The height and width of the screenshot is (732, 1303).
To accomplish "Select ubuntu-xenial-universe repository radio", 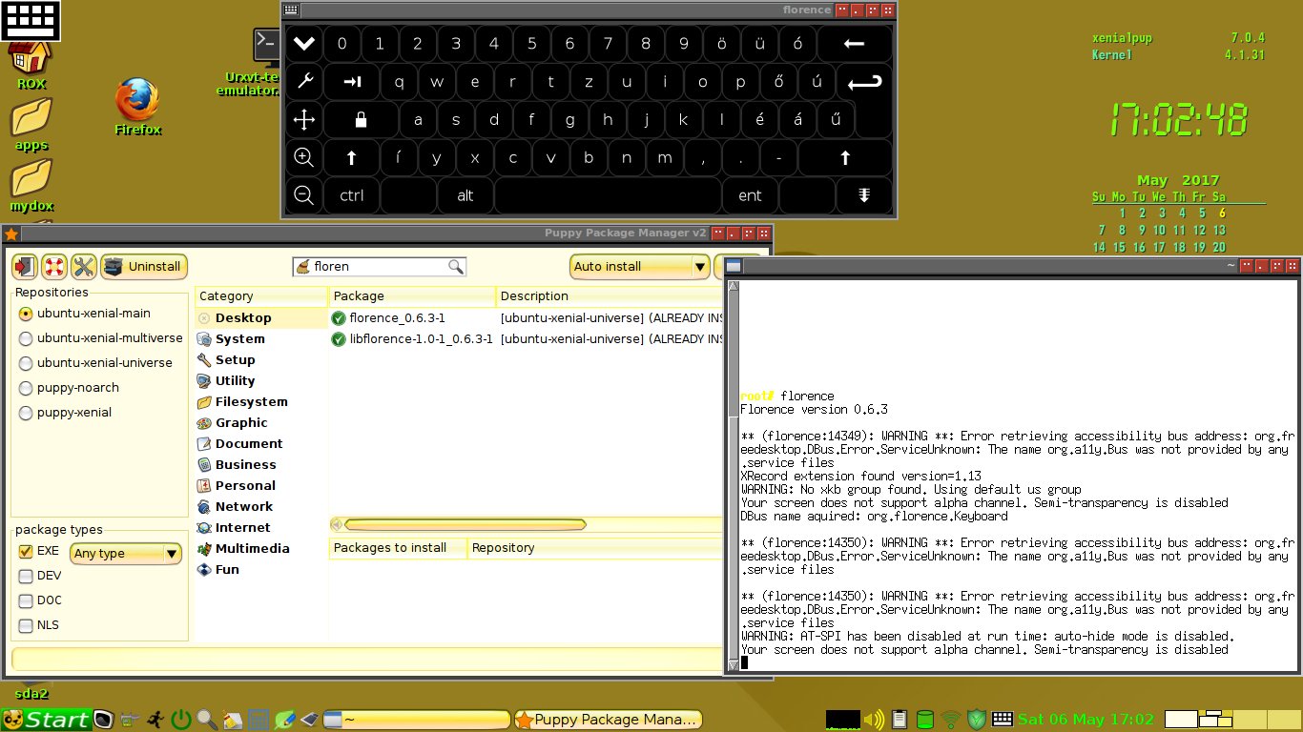I will click(26, 363).
